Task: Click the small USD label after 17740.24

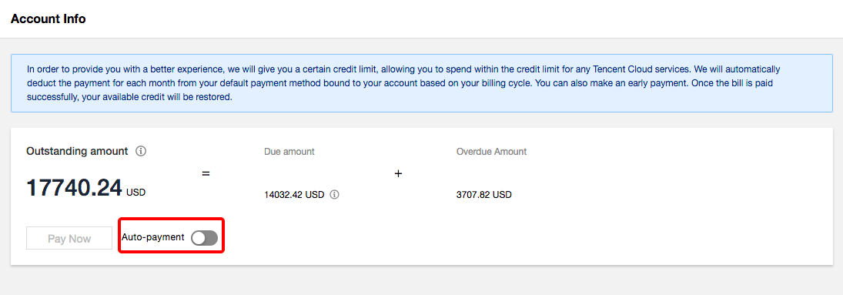Action: point(136,192)
